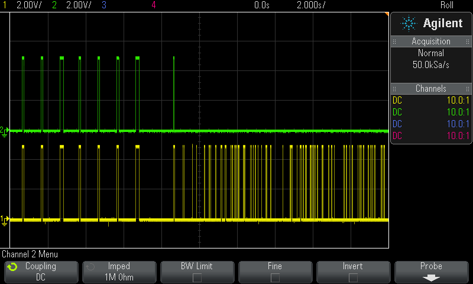Select the Imped 1M Ohm softkey

119,272
